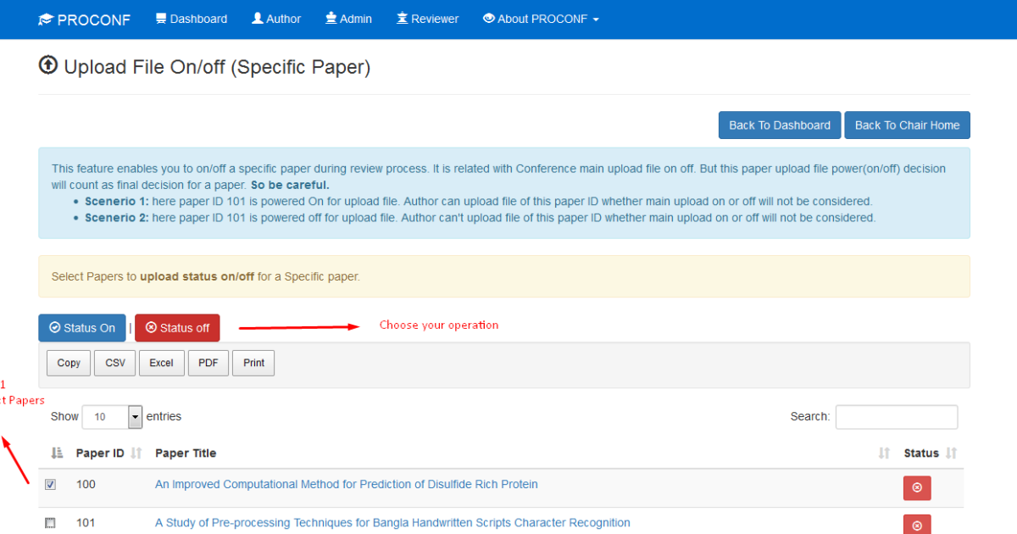The width and height of the screenshot is (1017, 534).
Task: Export table as PDF
Action: pos(208,363)
